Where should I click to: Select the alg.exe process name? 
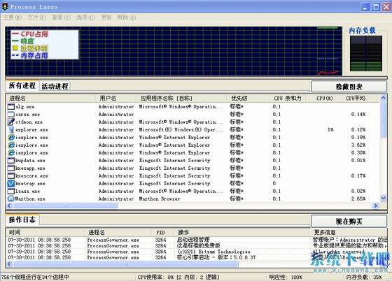25,107
